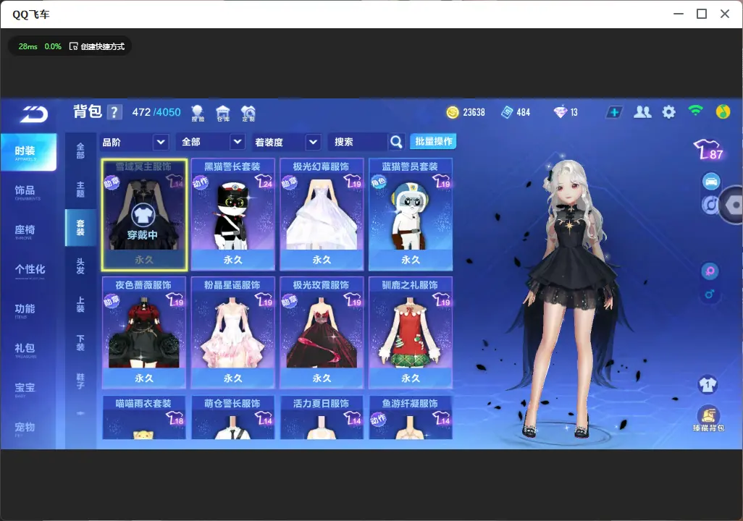This screenshot has height=521, width=743.
Task: Click the game logo back icon
Action: [x=33, y=114]
